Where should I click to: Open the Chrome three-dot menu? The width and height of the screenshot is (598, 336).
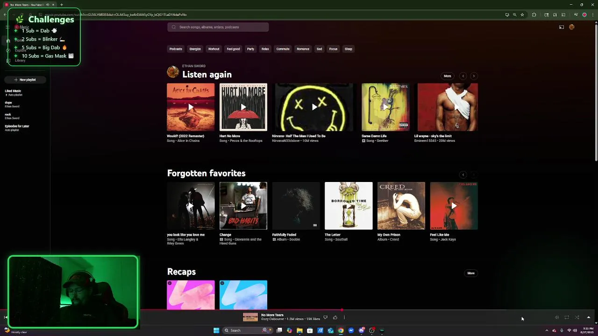click(x=592, y=14)
